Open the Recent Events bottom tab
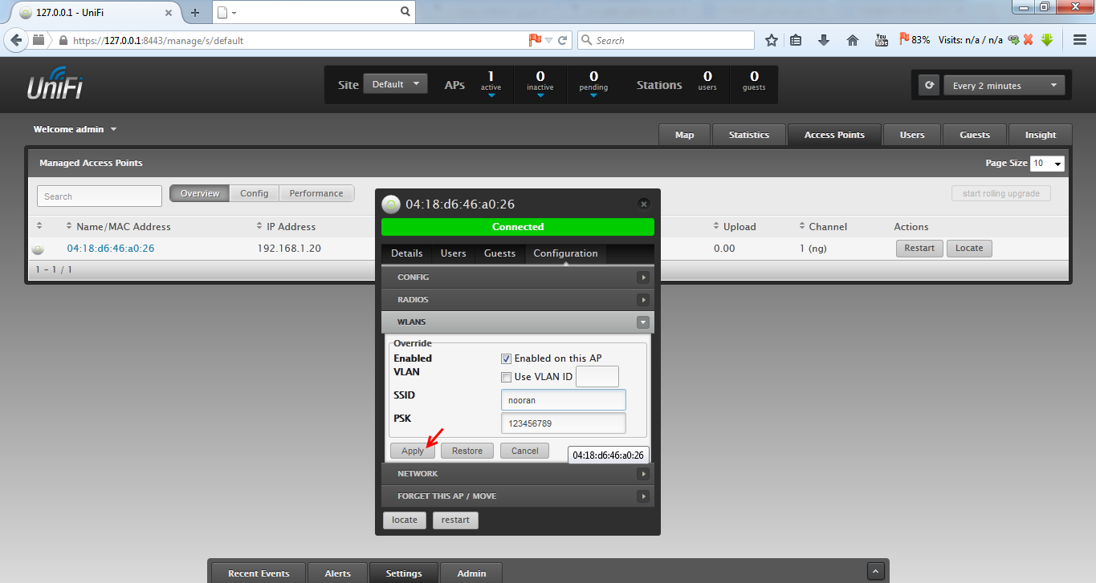Screen dimensions: 1096x583 [x=259, y=573]
